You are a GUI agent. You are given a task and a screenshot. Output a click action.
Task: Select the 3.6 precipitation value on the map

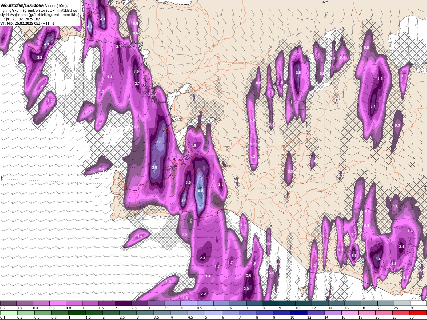coord(154,167)
